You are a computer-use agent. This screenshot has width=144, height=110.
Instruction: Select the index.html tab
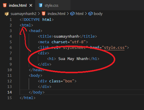click(x=18, y=5)
